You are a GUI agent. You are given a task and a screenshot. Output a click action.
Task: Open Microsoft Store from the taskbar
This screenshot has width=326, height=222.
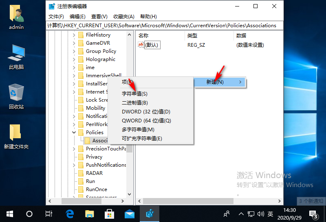[109, 214]
